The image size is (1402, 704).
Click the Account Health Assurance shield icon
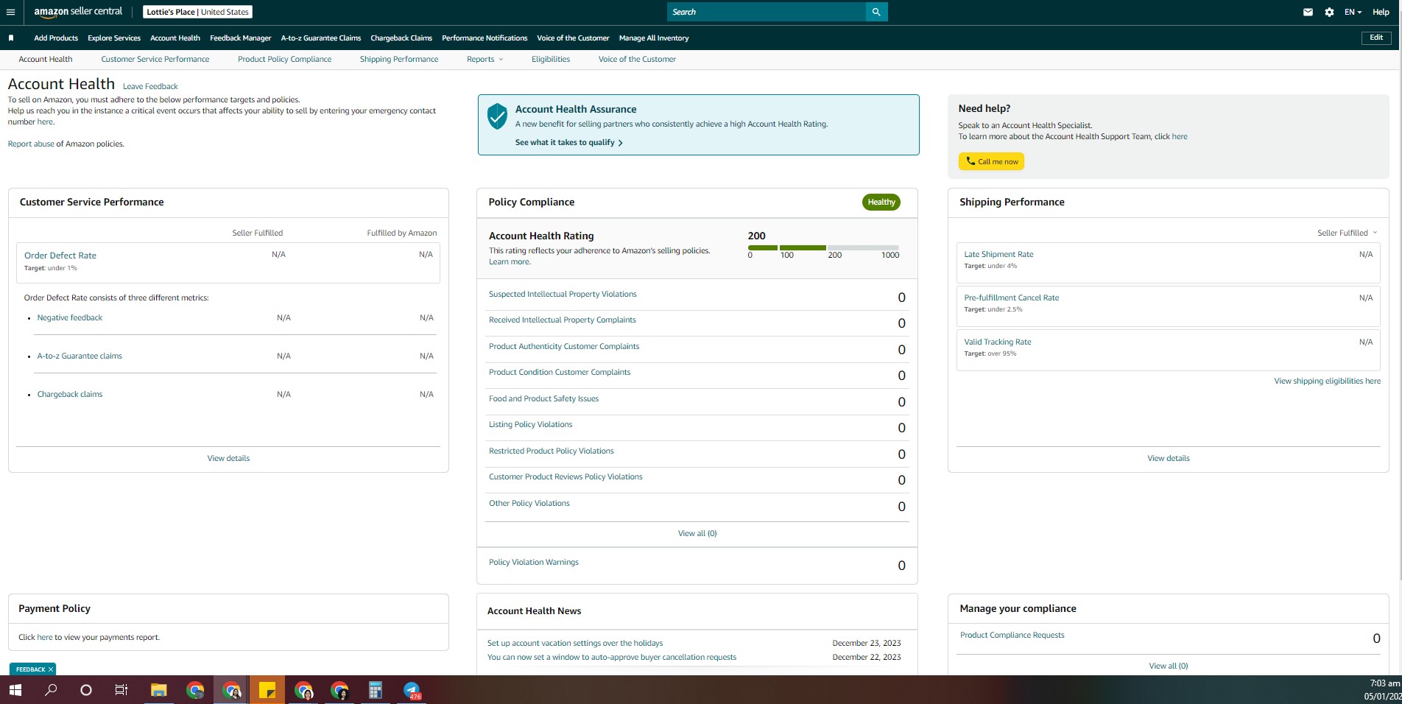(x=498, y=116)
